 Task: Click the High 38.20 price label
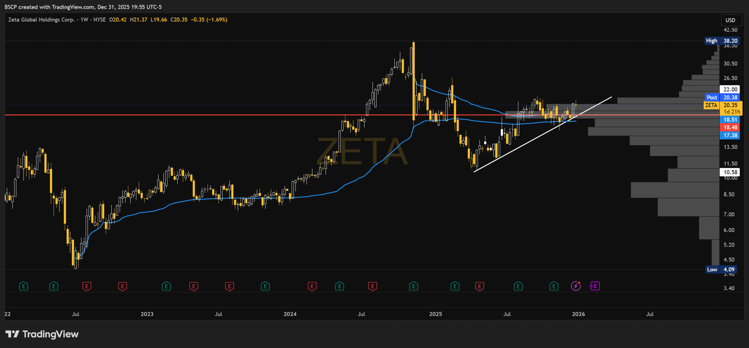click(x=722, y=41)
